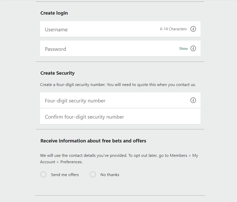Open the Password info icon
This screenshot has width=237, height=202.
click(x=193, y=49)
